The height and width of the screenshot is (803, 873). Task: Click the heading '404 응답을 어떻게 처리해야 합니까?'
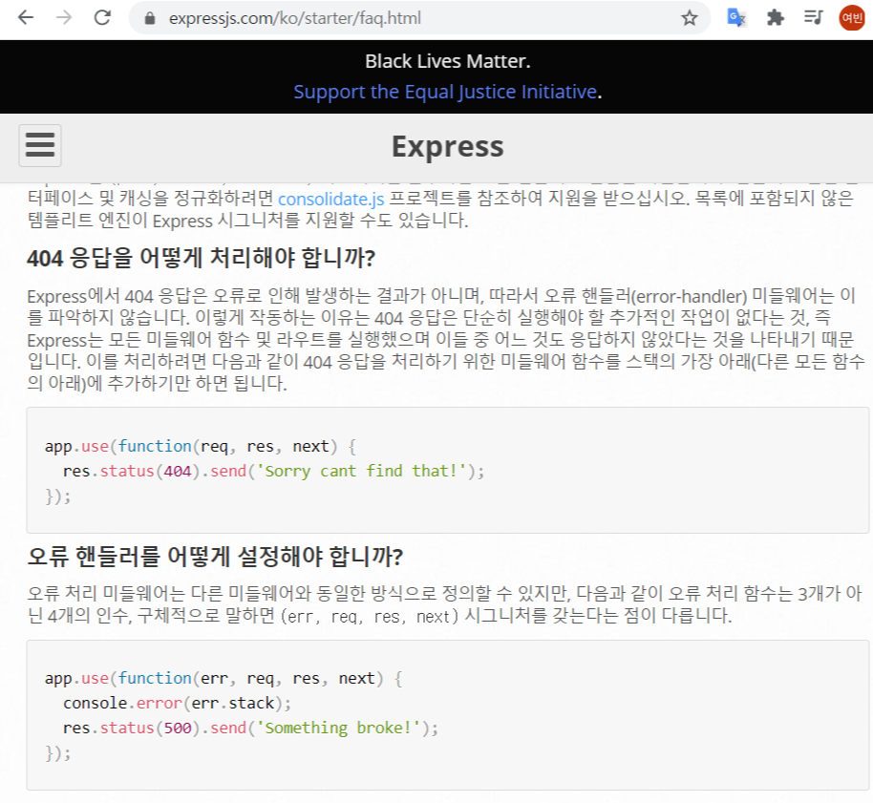[201, 258]
